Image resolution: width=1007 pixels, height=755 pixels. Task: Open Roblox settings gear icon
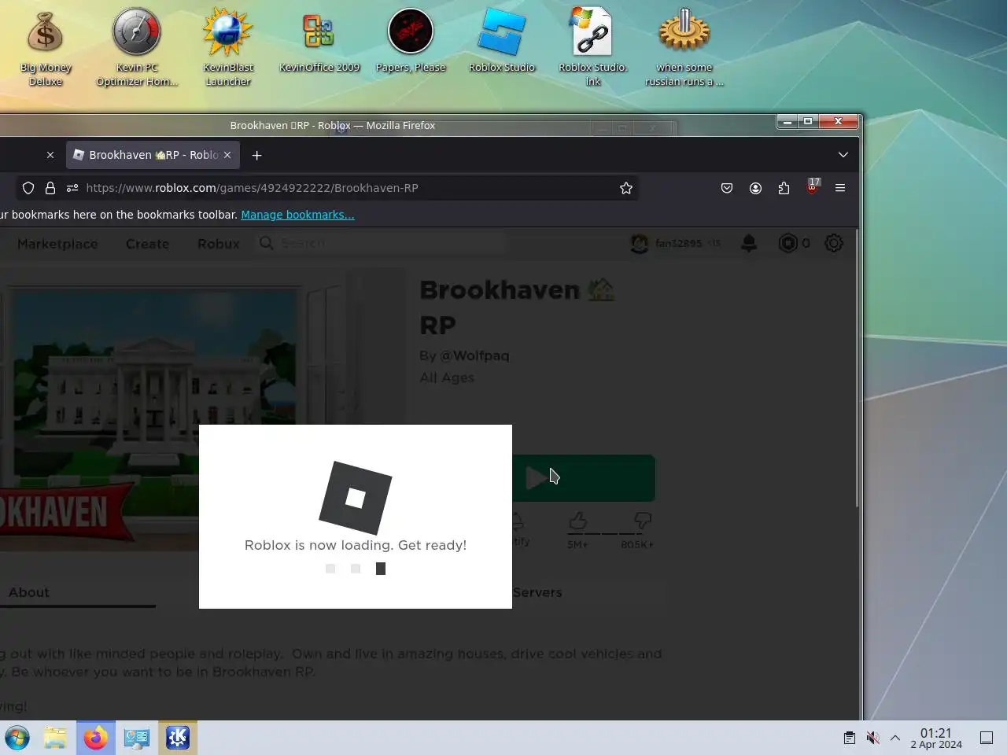click(834, 243)
